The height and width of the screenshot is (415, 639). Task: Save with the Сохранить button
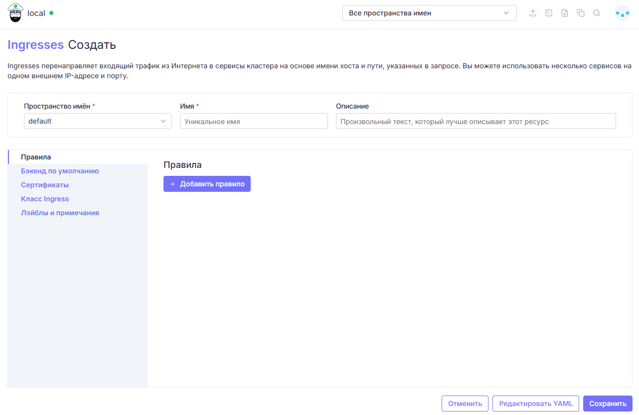coord(608,404)
